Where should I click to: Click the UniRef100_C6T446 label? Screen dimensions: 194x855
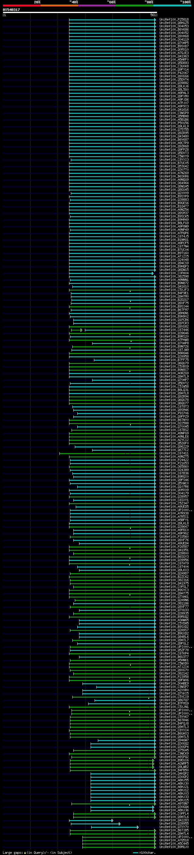(174, 330)
